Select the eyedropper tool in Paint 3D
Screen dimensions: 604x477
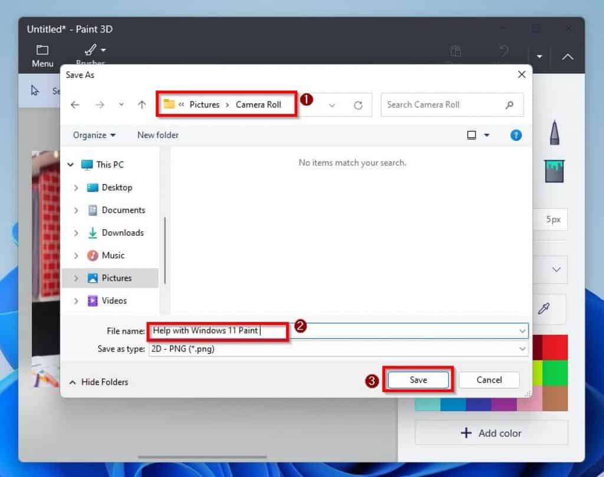coord(544,308)
